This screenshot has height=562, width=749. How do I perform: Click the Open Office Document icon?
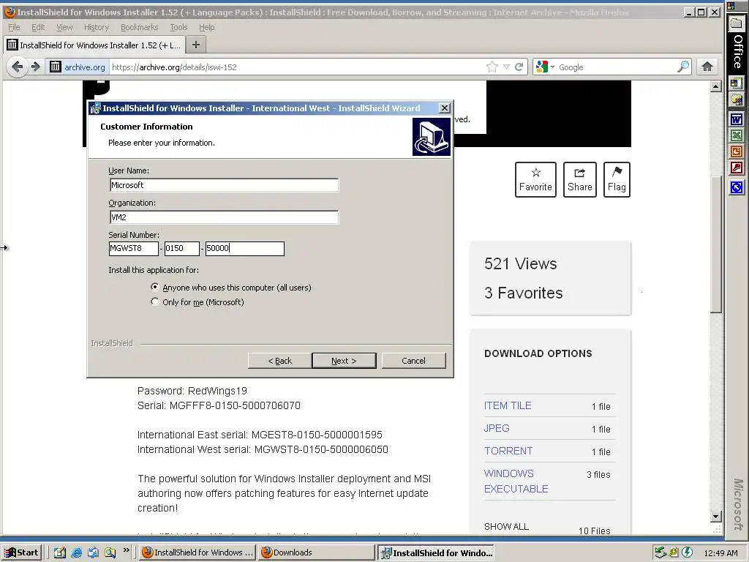pyautogui.click(x=737, y=100)
